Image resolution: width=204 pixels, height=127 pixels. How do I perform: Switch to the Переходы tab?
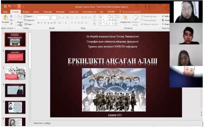[48, 12]
